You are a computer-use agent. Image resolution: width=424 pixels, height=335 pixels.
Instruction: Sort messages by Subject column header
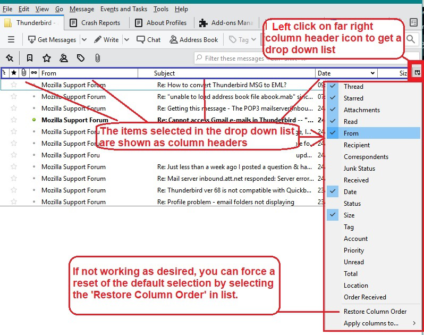click(226, 73)
